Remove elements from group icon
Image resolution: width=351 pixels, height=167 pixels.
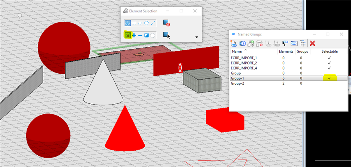(x=259, y=43)
